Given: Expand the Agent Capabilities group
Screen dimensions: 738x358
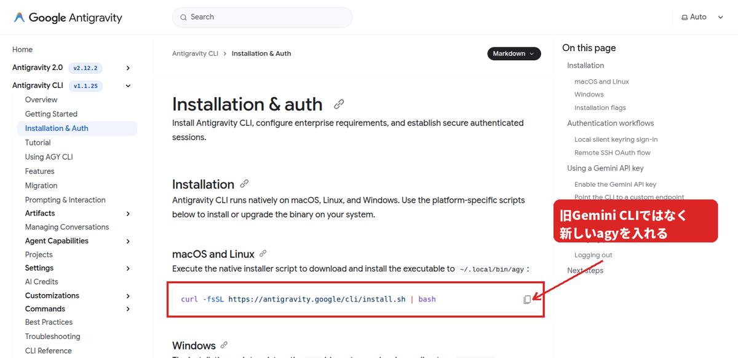Looking at the screenshot, I should click(x=128, y=241).
